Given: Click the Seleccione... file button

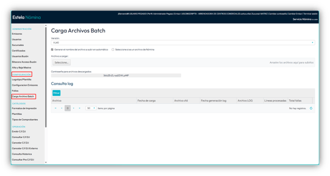Looking at the screenshot, I should [x=61, y=63].
